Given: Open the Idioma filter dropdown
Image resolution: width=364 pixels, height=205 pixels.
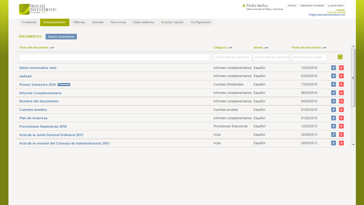Looking at the screenshot, I should click(271, 57).
